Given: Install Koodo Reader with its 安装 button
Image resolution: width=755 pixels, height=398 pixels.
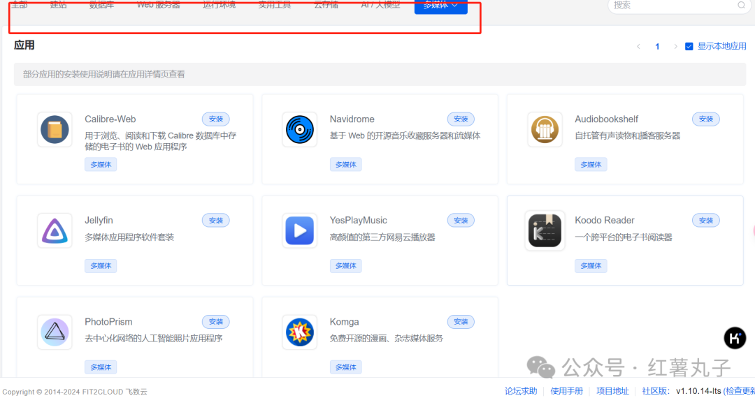Looking at the screenshot, I should [706, 221].
